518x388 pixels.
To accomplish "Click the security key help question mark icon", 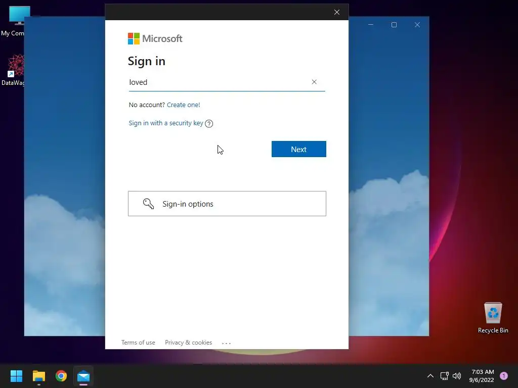I will click(x=209, y=124).
